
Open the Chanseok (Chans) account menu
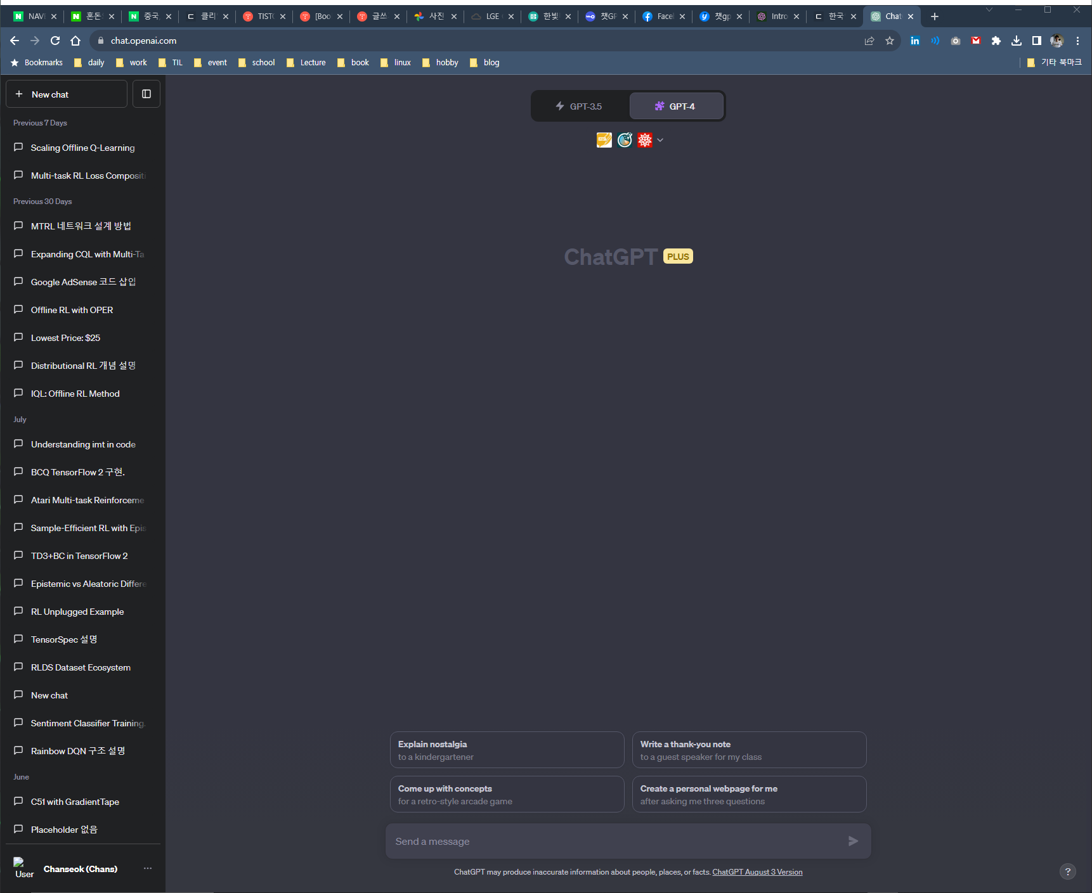point(83,868)
